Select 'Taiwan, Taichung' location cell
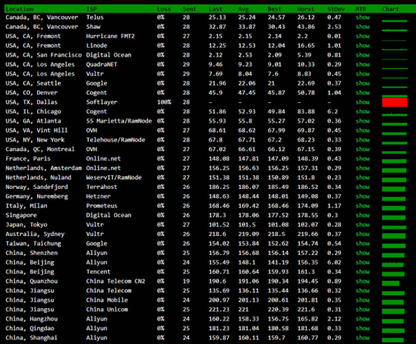Image resolution: width=416 pixels, height=344 pixels. 33,244
